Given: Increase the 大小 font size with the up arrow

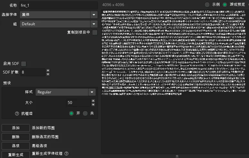Looking at the screenshot, I should 93,101.
